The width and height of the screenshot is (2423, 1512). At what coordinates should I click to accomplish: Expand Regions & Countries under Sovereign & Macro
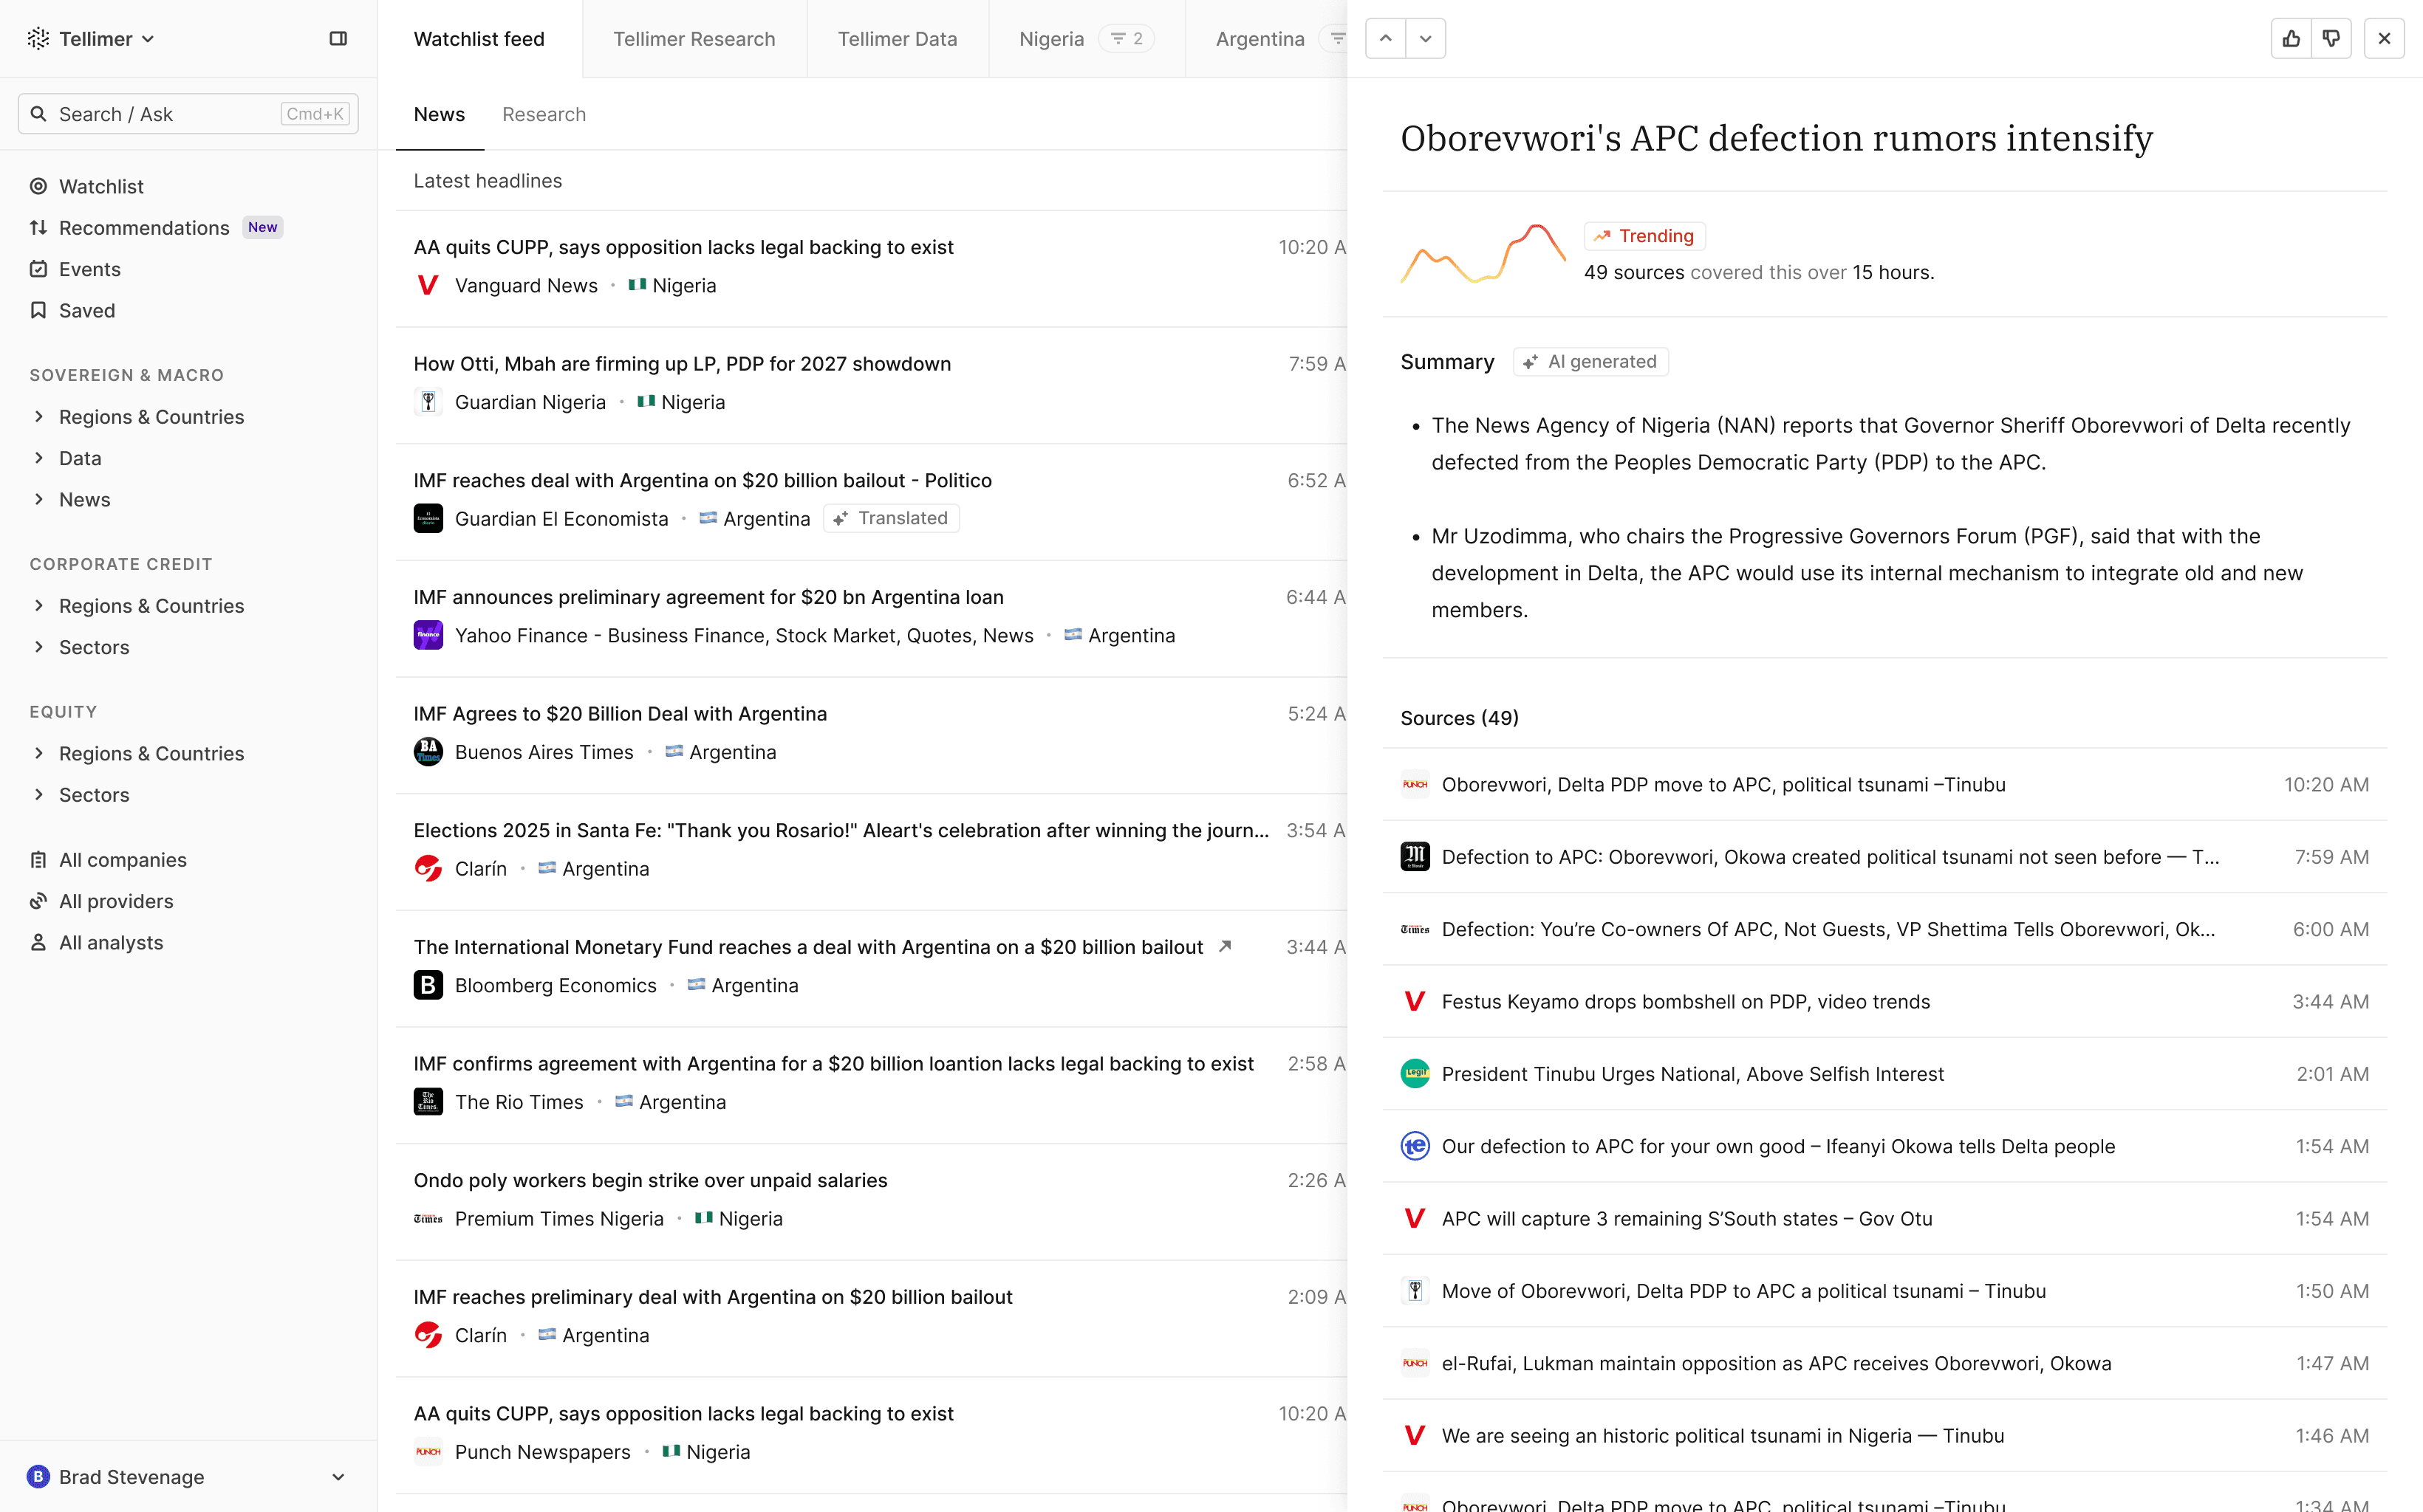click(150, 417)
